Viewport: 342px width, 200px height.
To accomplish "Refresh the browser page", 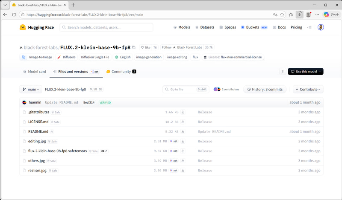I will pyautogui.click(x=14, y=14).
